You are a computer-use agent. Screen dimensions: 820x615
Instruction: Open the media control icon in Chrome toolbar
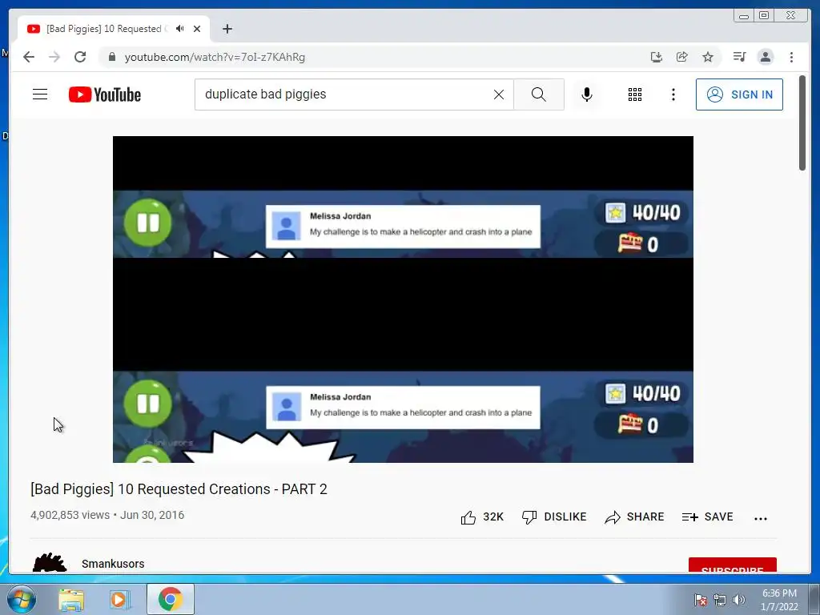739,57
